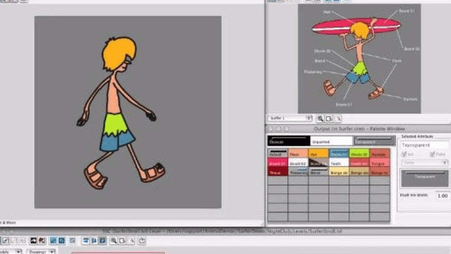Click the zoom-in magnifier in bottom toolbar
The height and width of the screenshot is (254, 451).
114,241
